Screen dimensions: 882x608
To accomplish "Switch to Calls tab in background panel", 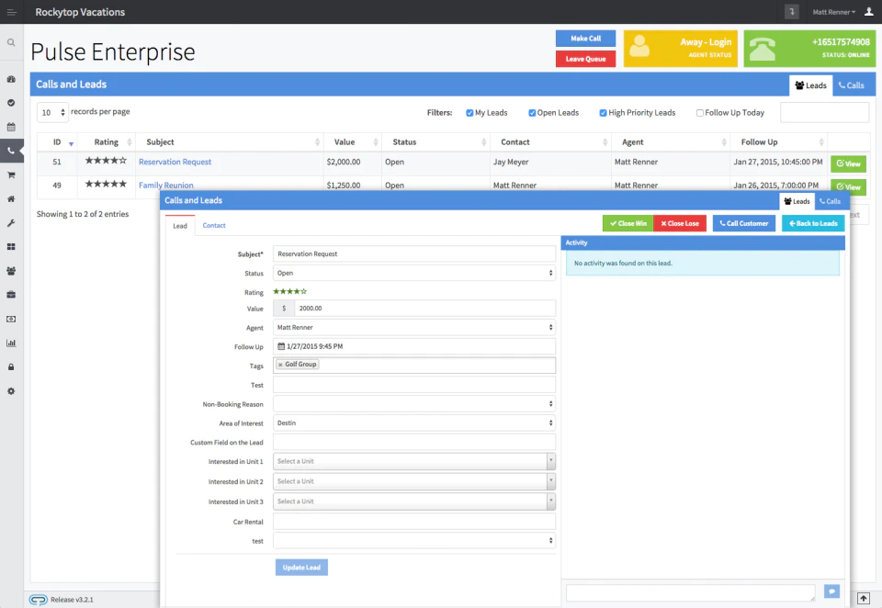I will pyautogui.click(x=852, y=85).
